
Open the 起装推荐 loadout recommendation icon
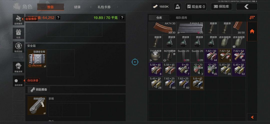[18, 19]
